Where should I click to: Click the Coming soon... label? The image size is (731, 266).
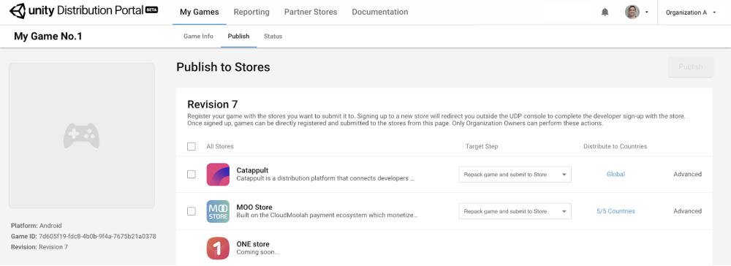[x=257, y=253]
